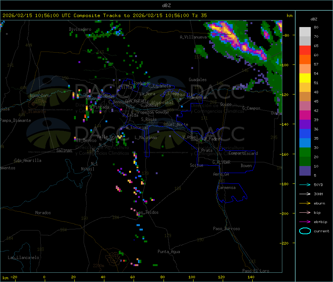Viewport: 333px width, 282px height.
Task: Click the SAN_RAFAEL label on map
Action: (136, 101)
